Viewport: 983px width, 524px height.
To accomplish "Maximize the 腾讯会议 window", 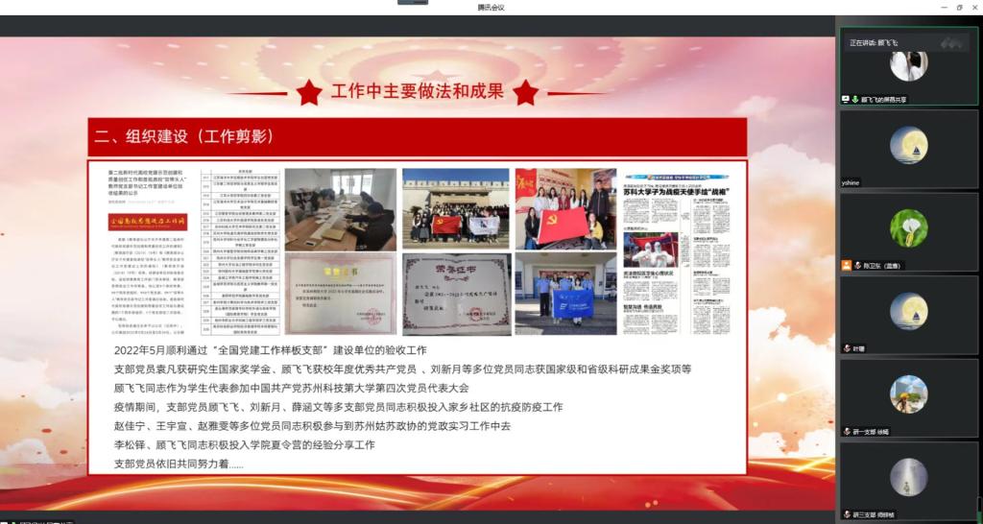I will [959, 7].
